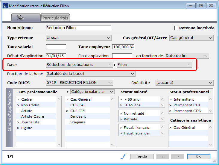Viewport: 219px width, 165px height.
Task: Minimize the Modification retenue window
Action: tap(191, 6)
